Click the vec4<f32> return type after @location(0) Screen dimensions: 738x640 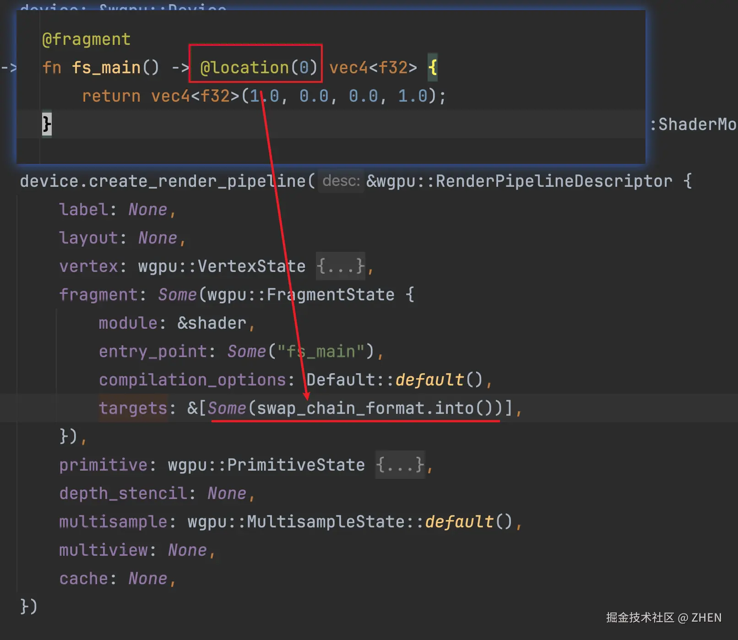coord(373,68)
